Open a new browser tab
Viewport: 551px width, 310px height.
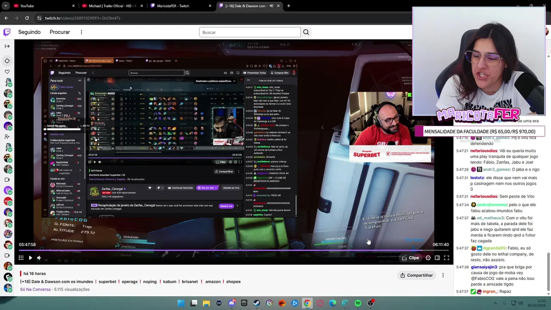click(x=288, y=6)
